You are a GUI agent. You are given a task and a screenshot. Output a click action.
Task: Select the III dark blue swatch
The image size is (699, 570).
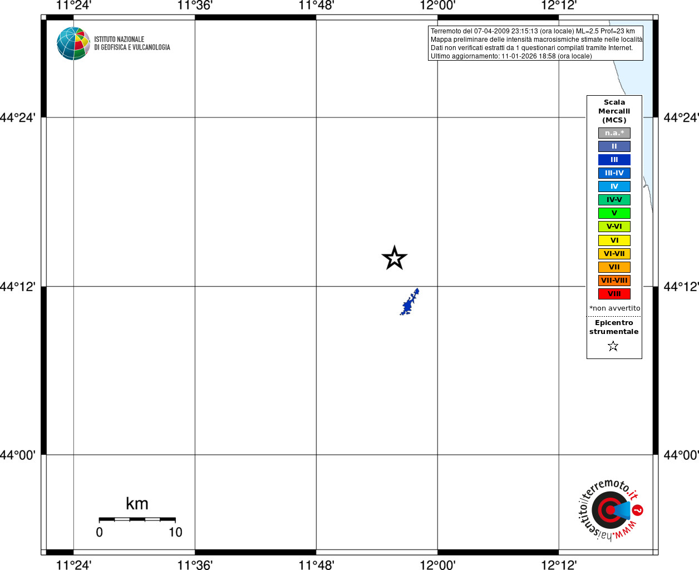point(614,160)
